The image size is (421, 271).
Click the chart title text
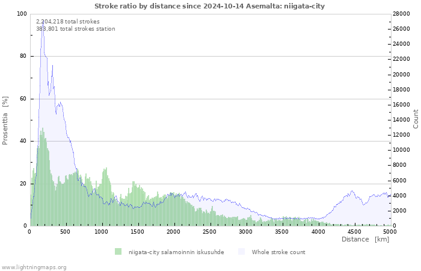click(x=209, y=6)
